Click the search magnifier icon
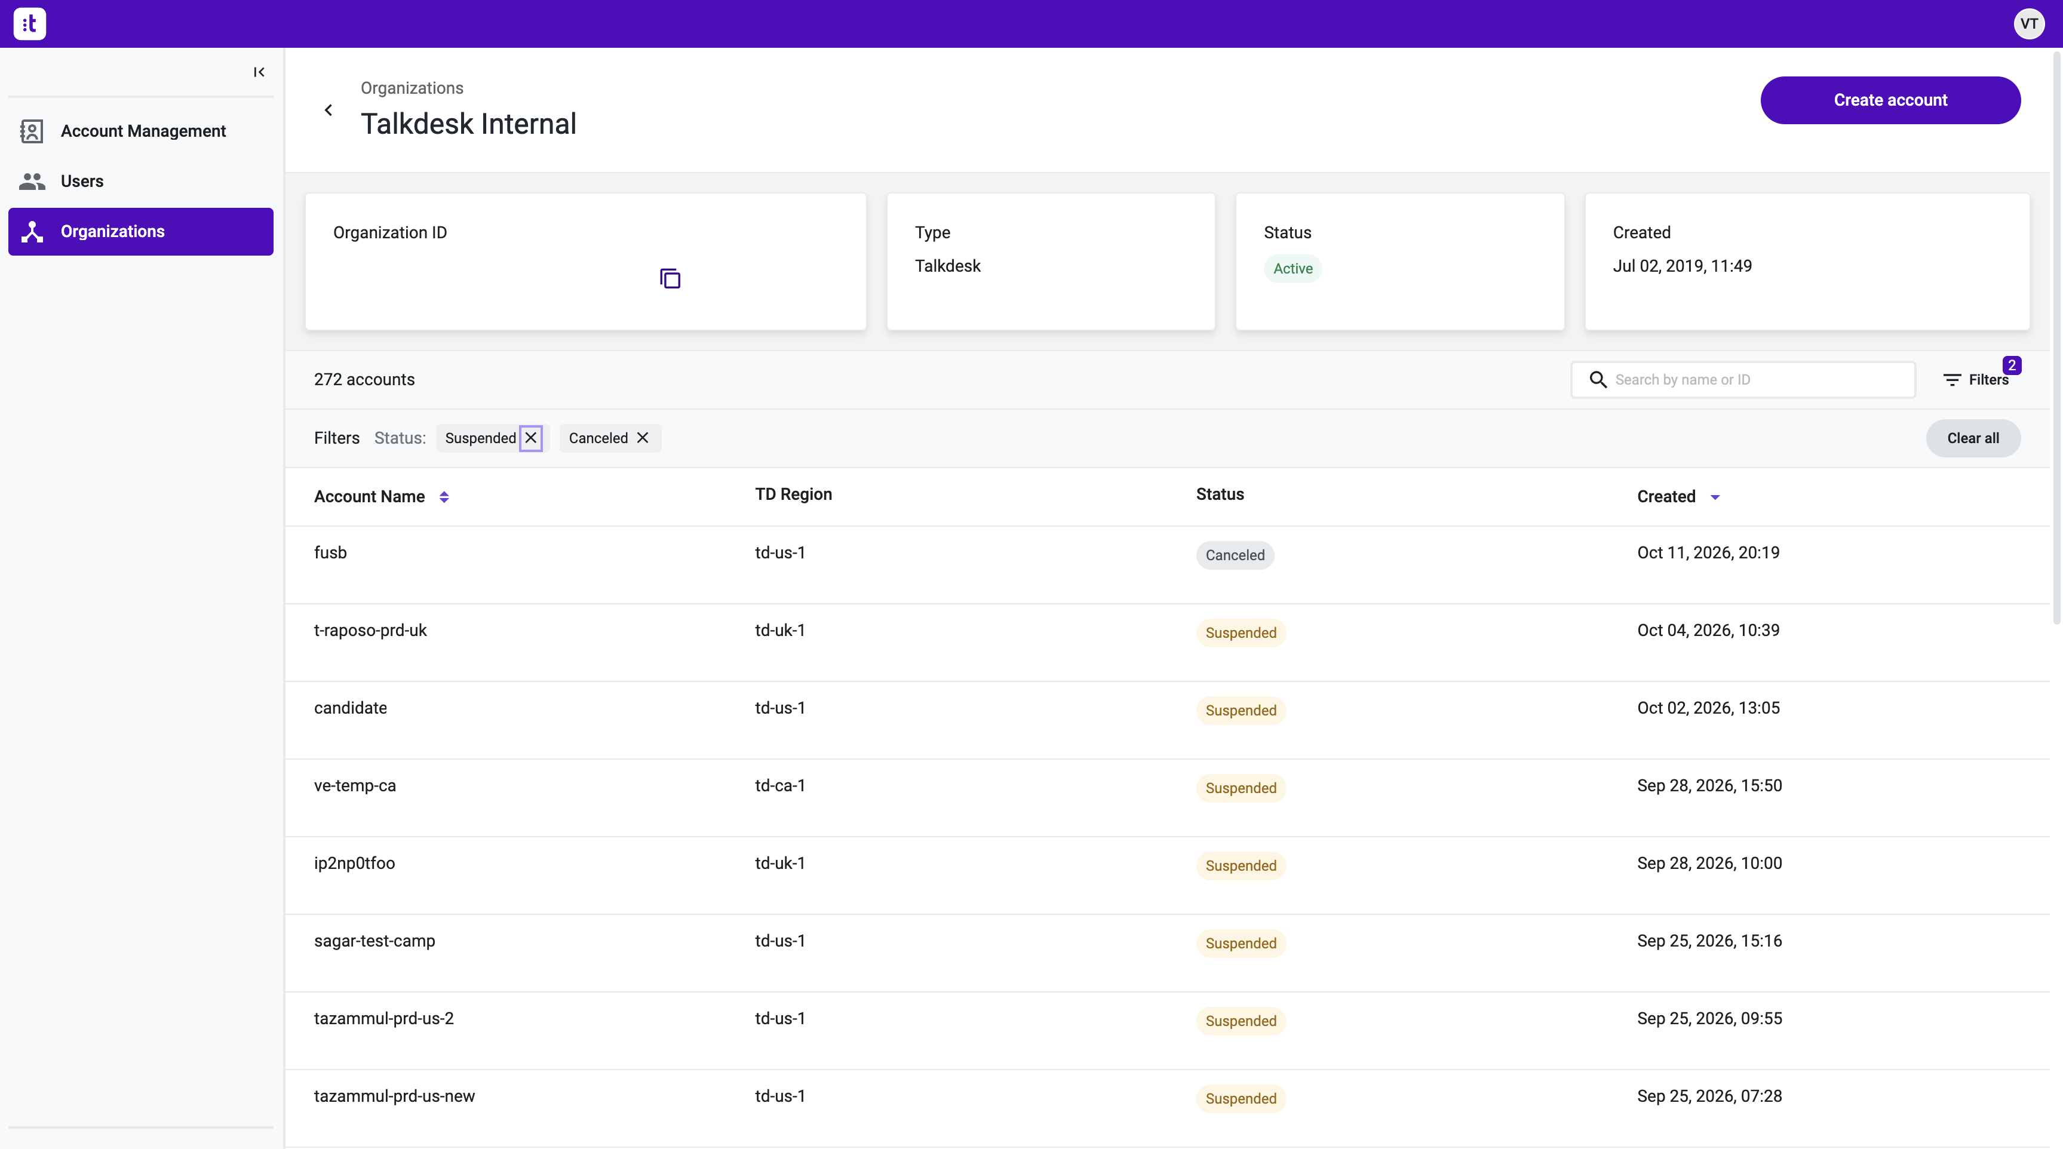Viewport: 2063px width, 1149px height. 1598,380
